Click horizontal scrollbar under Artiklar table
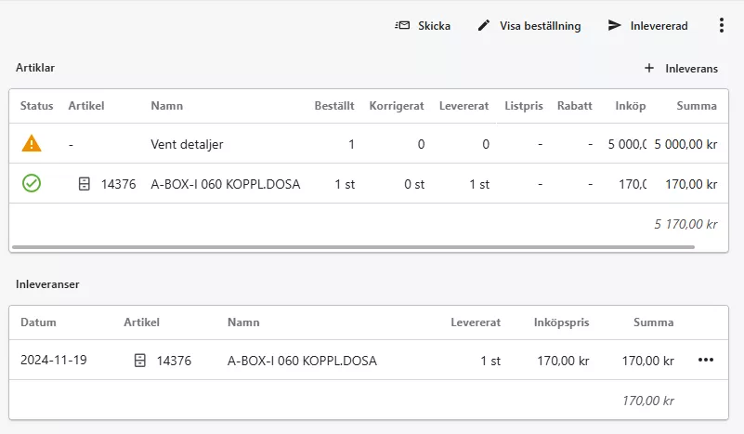This screenshot has height=434, width=744. pos(353,247)
